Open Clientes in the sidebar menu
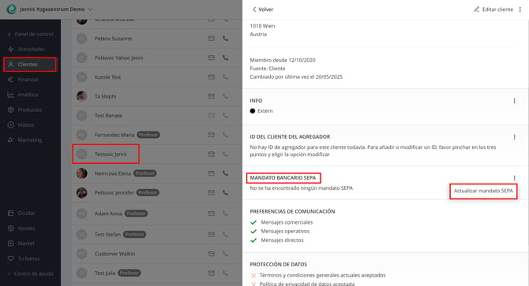Screen dimensions: 529x286 30,65
